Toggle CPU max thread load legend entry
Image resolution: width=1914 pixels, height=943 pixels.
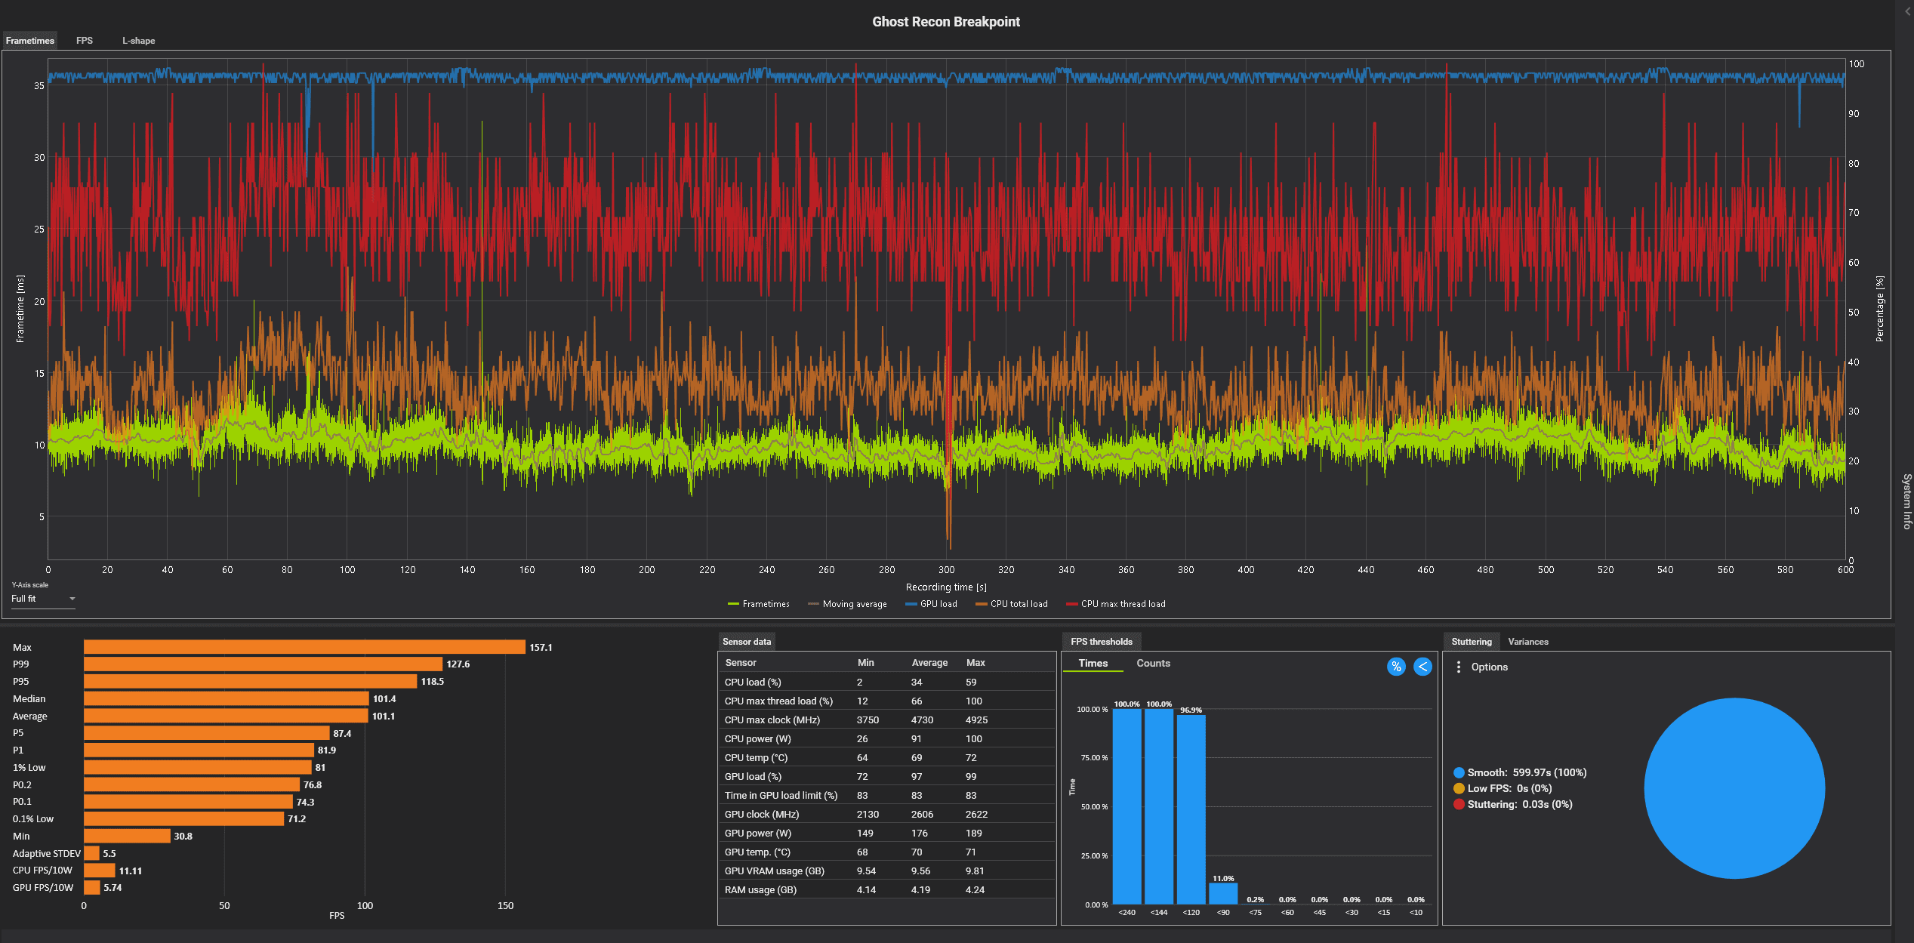point(1116,604)
